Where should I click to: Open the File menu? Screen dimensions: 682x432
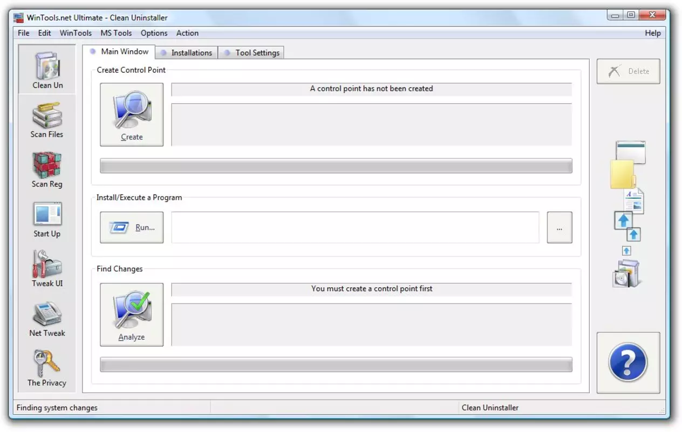tap(24, 33)
